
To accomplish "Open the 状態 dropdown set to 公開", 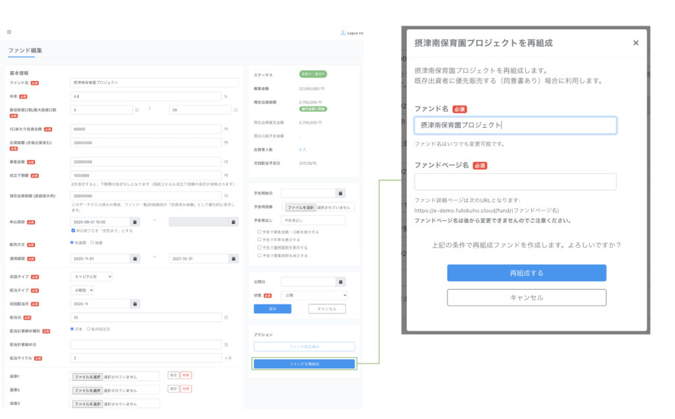I will [314, 296].
